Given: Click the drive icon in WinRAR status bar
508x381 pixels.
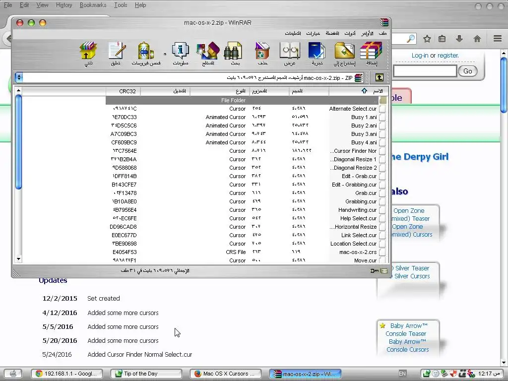Looking at the screenshot, I should [x=384, y=270].
